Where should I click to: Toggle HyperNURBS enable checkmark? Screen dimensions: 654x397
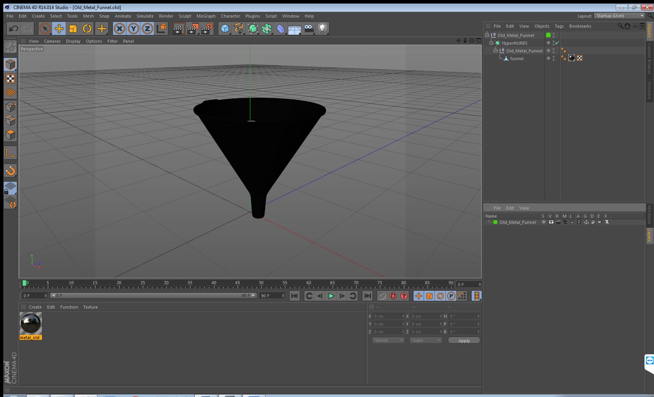click(x=557, y=43)
